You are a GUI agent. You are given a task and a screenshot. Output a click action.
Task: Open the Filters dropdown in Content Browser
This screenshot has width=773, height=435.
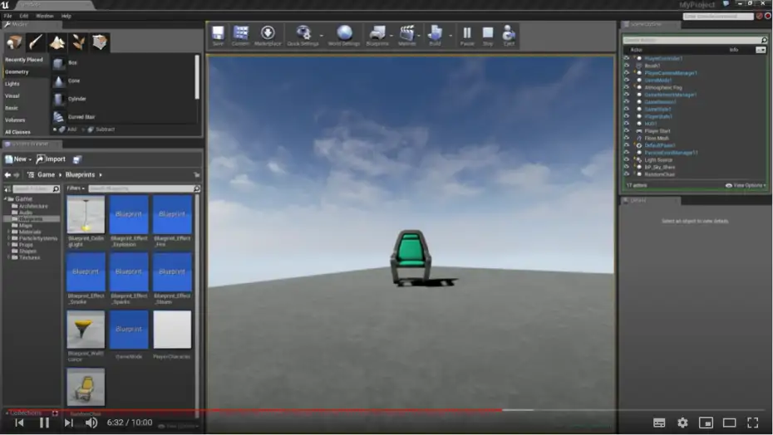76,188
